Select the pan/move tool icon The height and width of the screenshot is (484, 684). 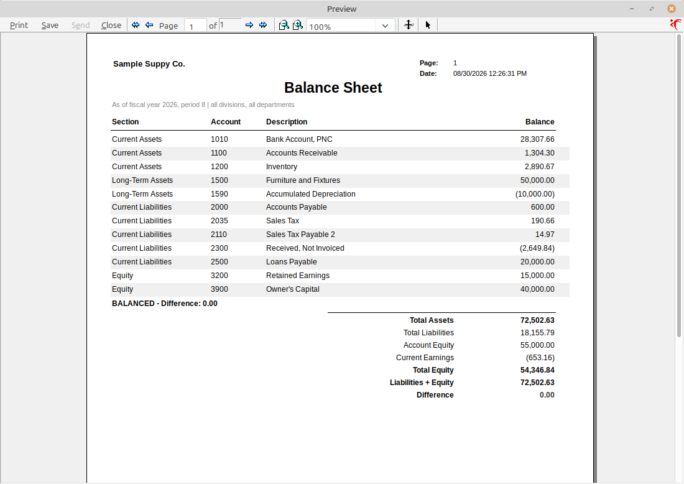pos(409,25)
